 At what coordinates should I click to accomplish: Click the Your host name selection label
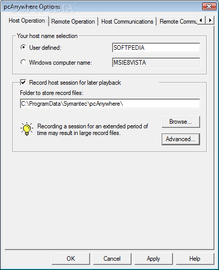click(47, 36)
